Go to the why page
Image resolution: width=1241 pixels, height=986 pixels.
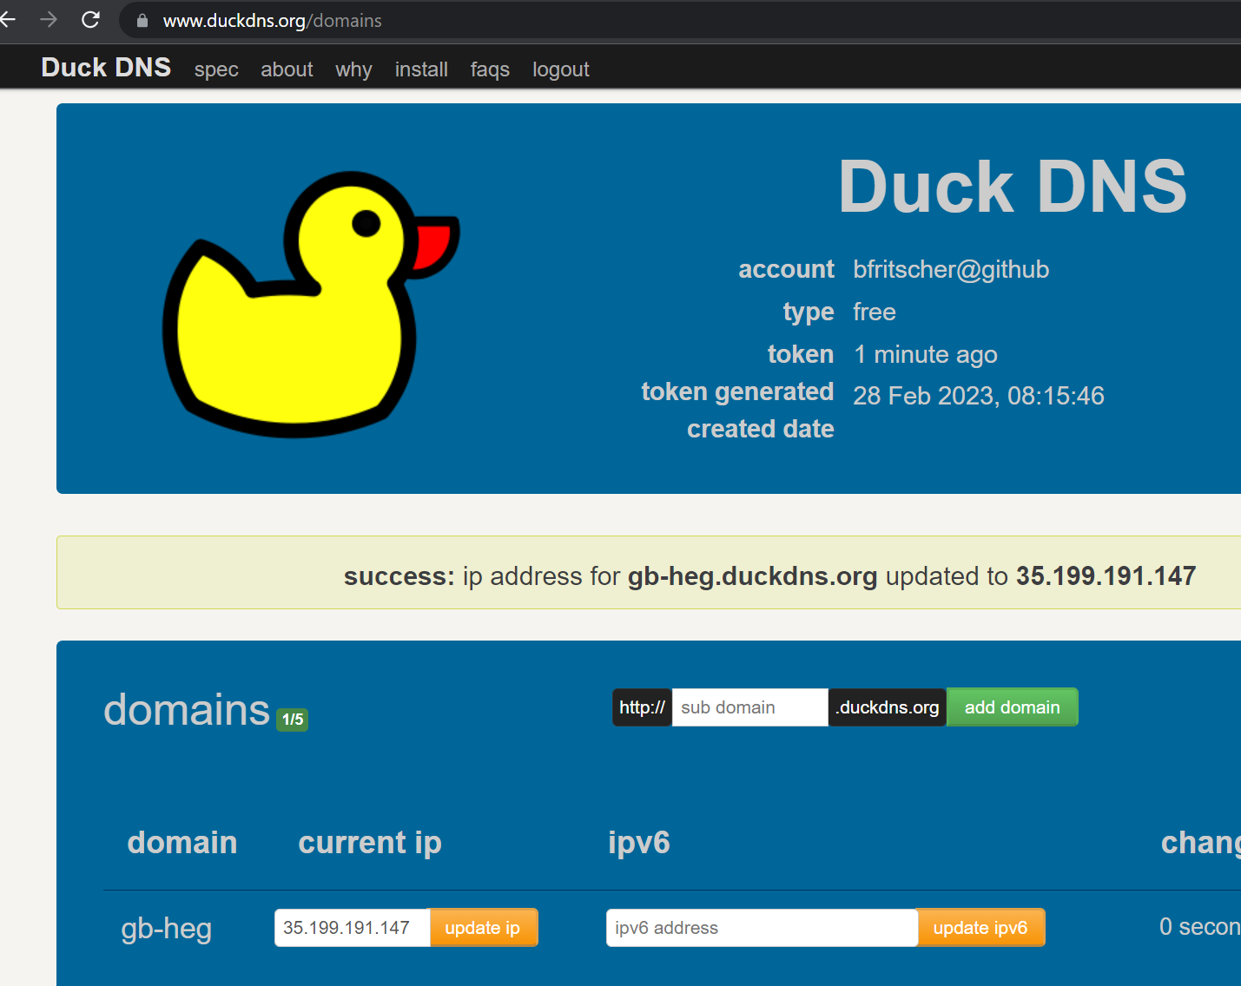pyautogui.click(x=353, y=69)
